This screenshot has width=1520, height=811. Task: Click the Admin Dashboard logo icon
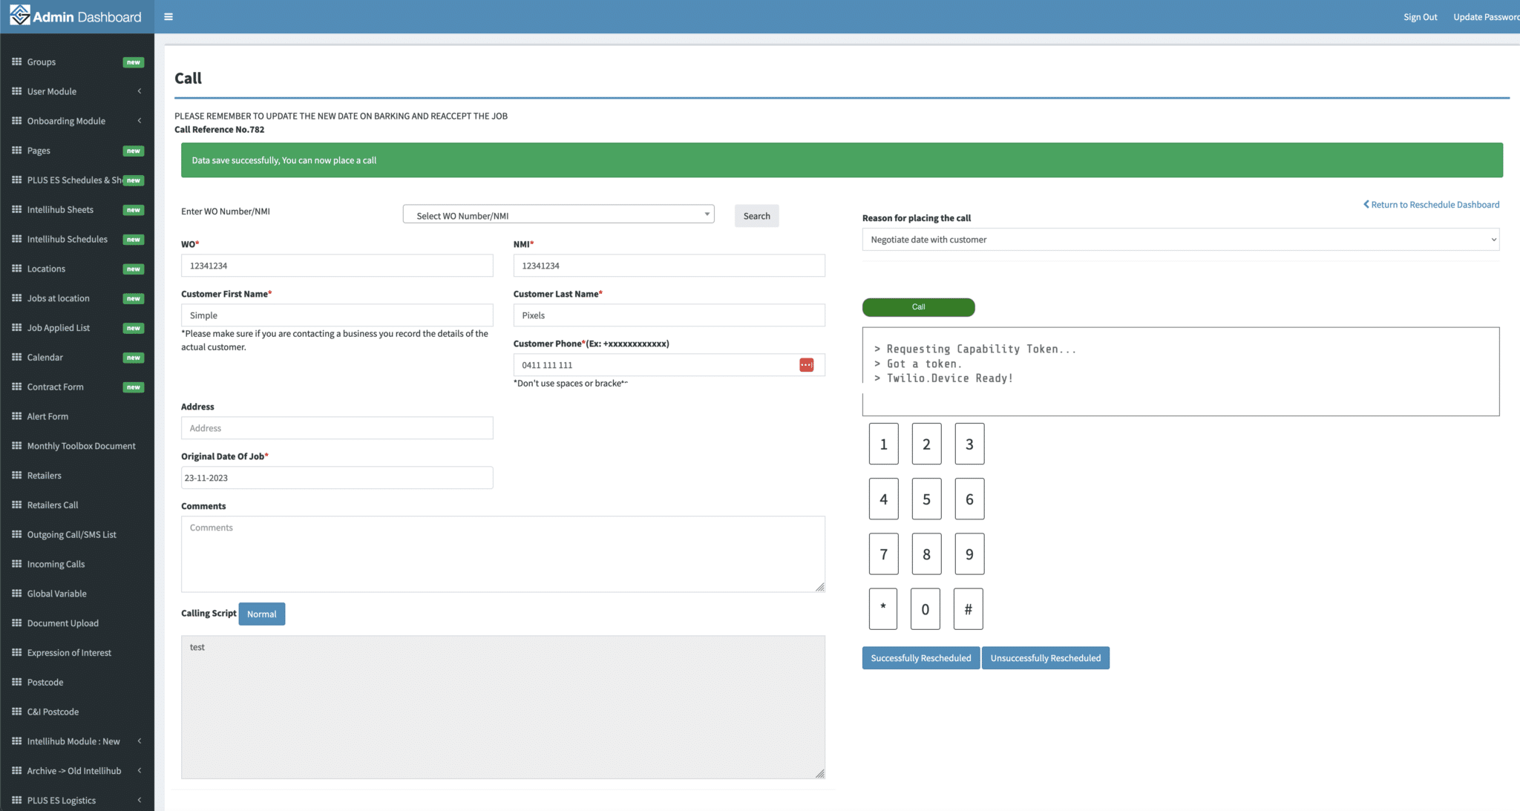(20, 16)
